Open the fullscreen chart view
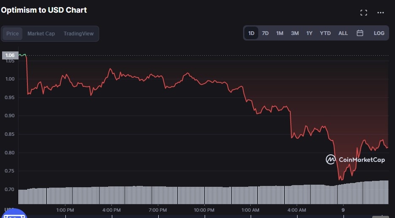 tap(364, 13)
